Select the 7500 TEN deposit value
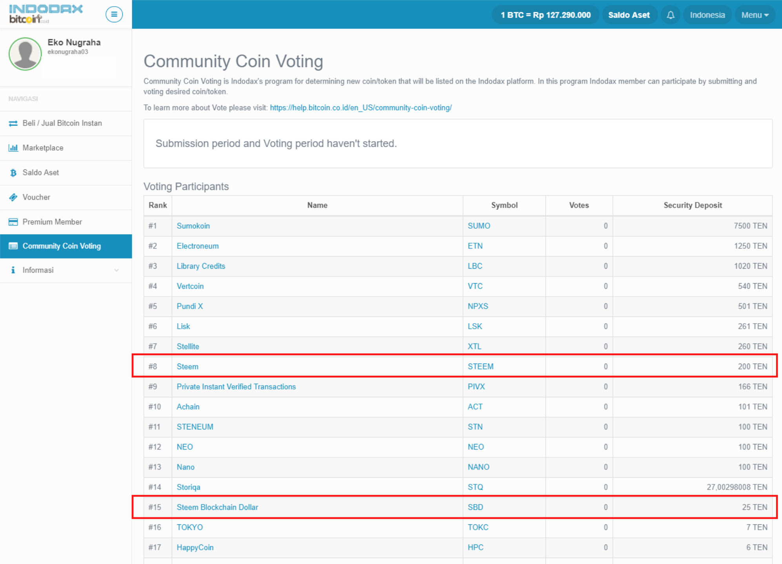The image size is (782, 564). 750,226
